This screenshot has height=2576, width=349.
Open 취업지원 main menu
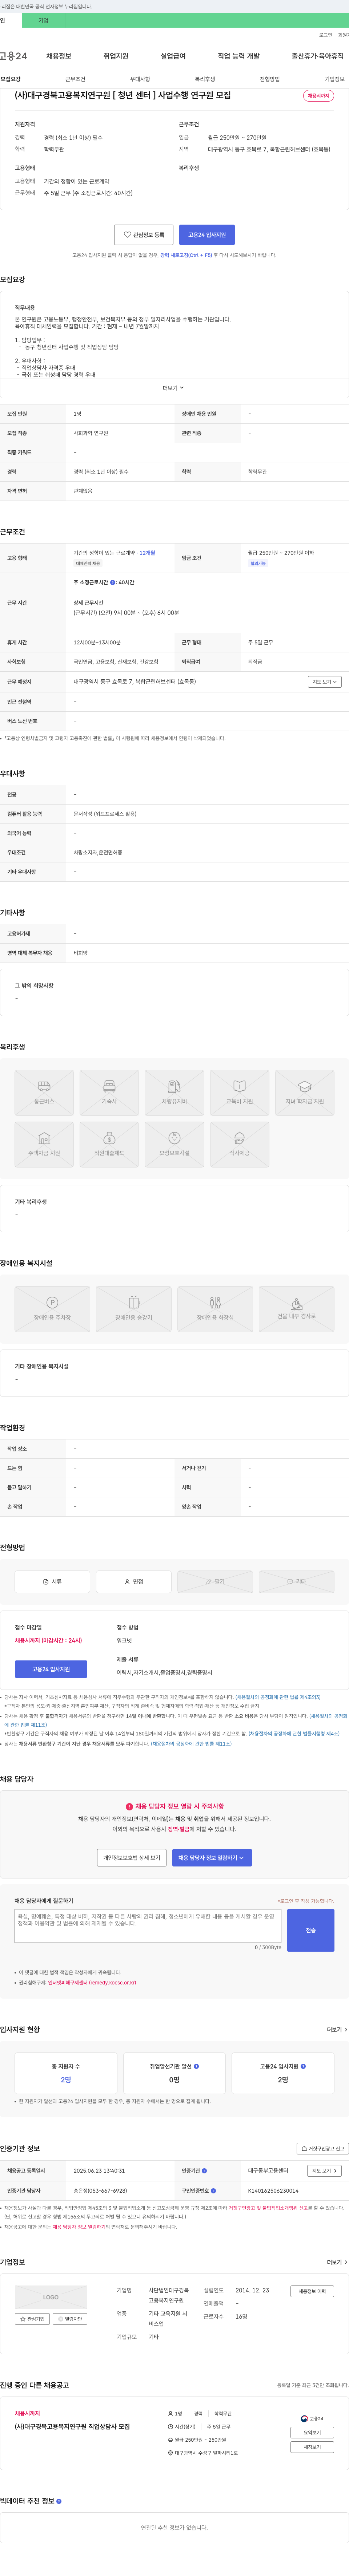tap(116, 56)
